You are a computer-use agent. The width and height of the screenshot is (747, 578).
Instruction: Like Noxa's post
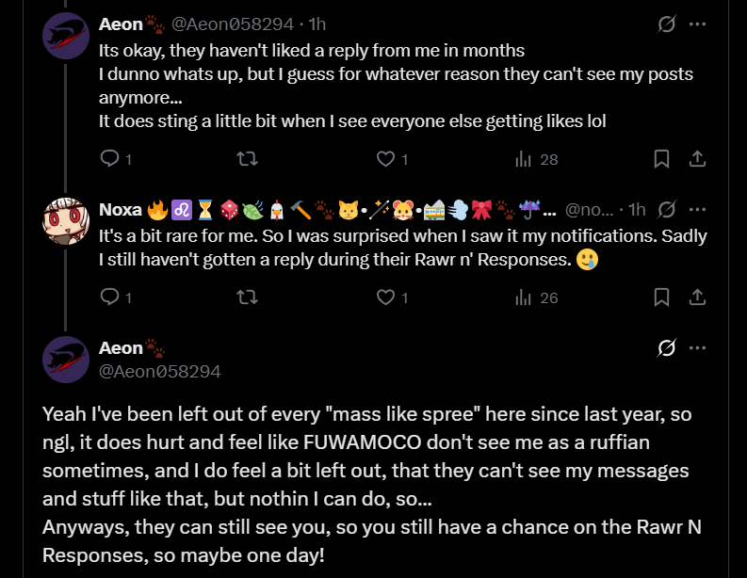[385, 297]
